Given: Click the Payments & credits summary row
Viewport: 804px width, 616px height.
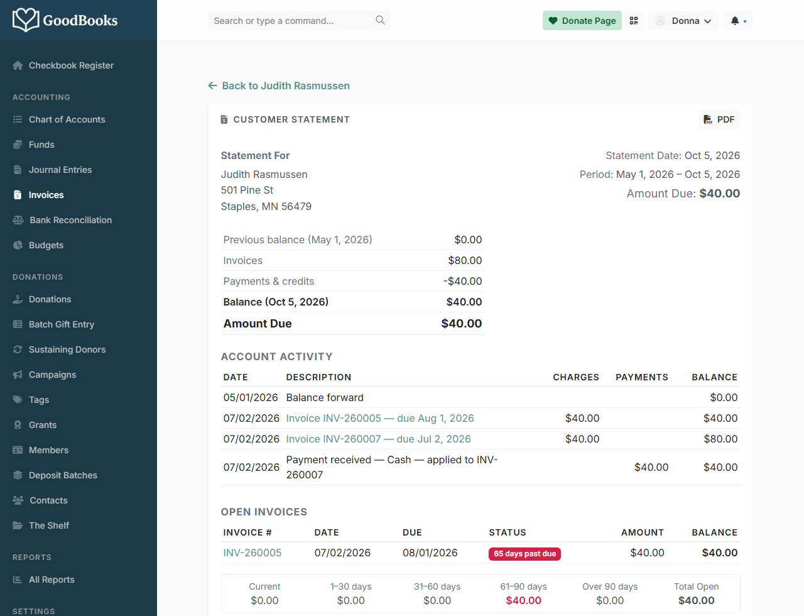Looking at the screenshot, I should tap(353, 281).
